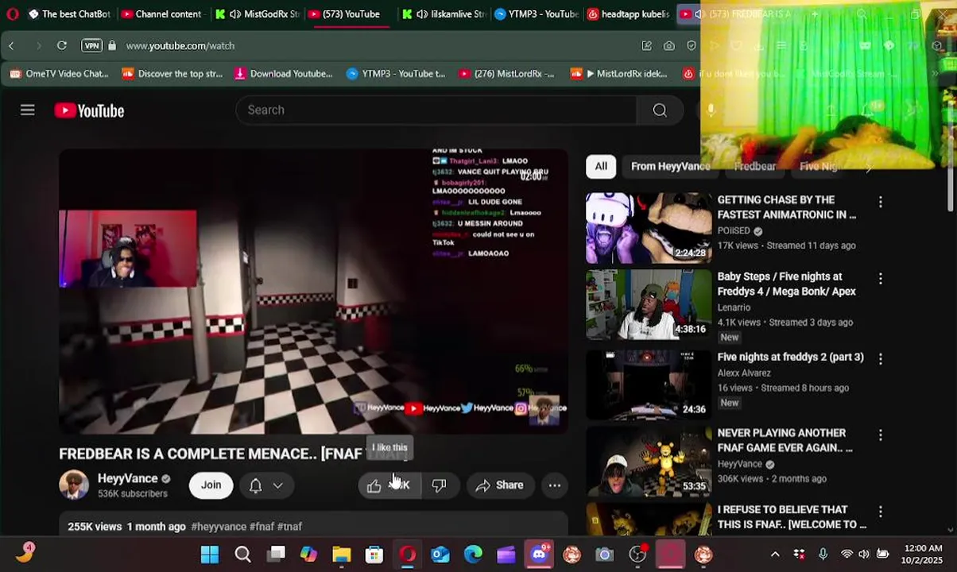Switch to MistGodRx Stream tab
This screenshot has width=957, height=572.
click(257, 14)
